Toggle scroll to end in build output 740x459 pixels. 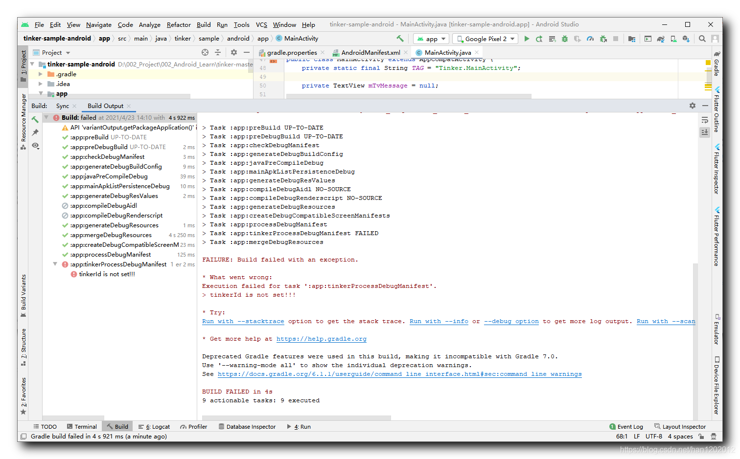tap(705, 132)
